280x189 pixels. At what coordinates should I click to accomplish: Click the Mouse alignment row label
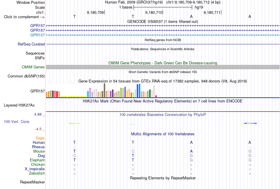39,151
